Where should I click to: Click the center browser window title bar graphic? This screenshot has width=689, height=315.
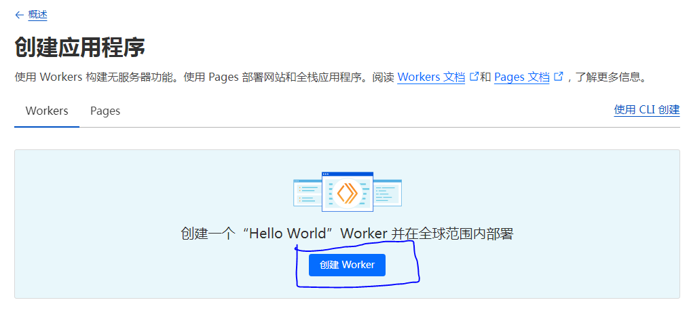(x=347, y=174)
